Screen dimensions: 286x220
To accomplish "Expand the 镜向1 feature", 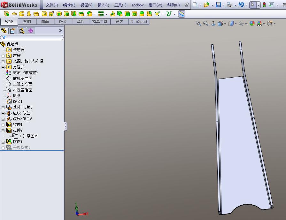I will 3,142.
